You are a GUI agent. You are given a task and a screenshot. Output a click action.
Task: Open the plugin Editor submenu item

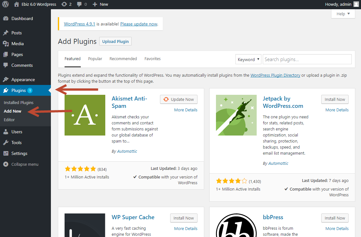[x=9, y=120]
